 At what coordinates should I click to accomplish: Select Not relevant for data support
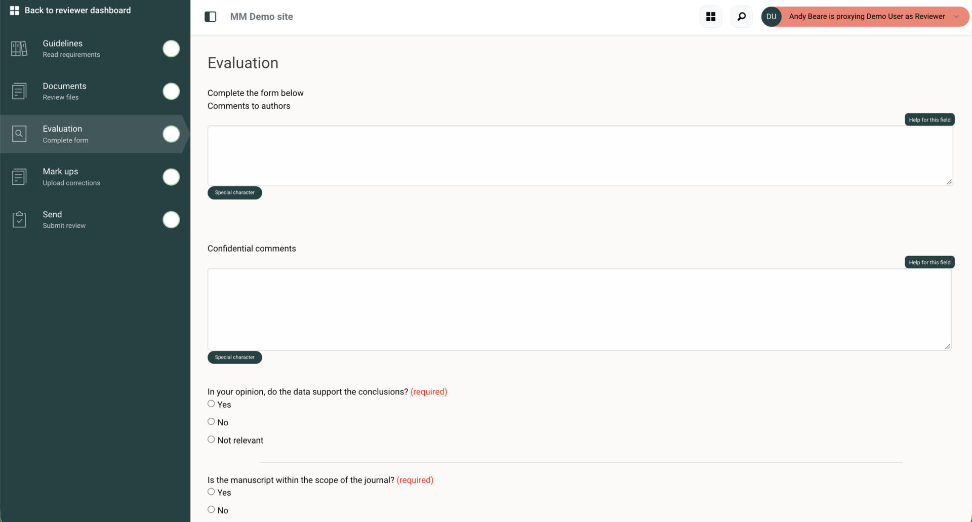pos(211,439)
